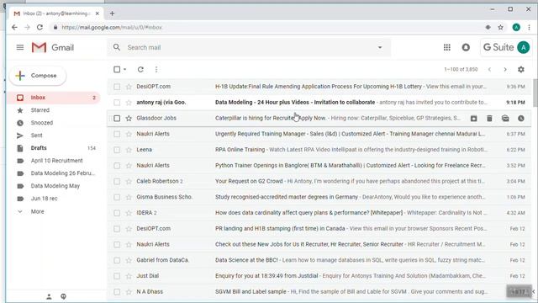Click the browser address bar URL
This screenshot has height=303, width=538.
pyautogui.click(x=112, y=27)
